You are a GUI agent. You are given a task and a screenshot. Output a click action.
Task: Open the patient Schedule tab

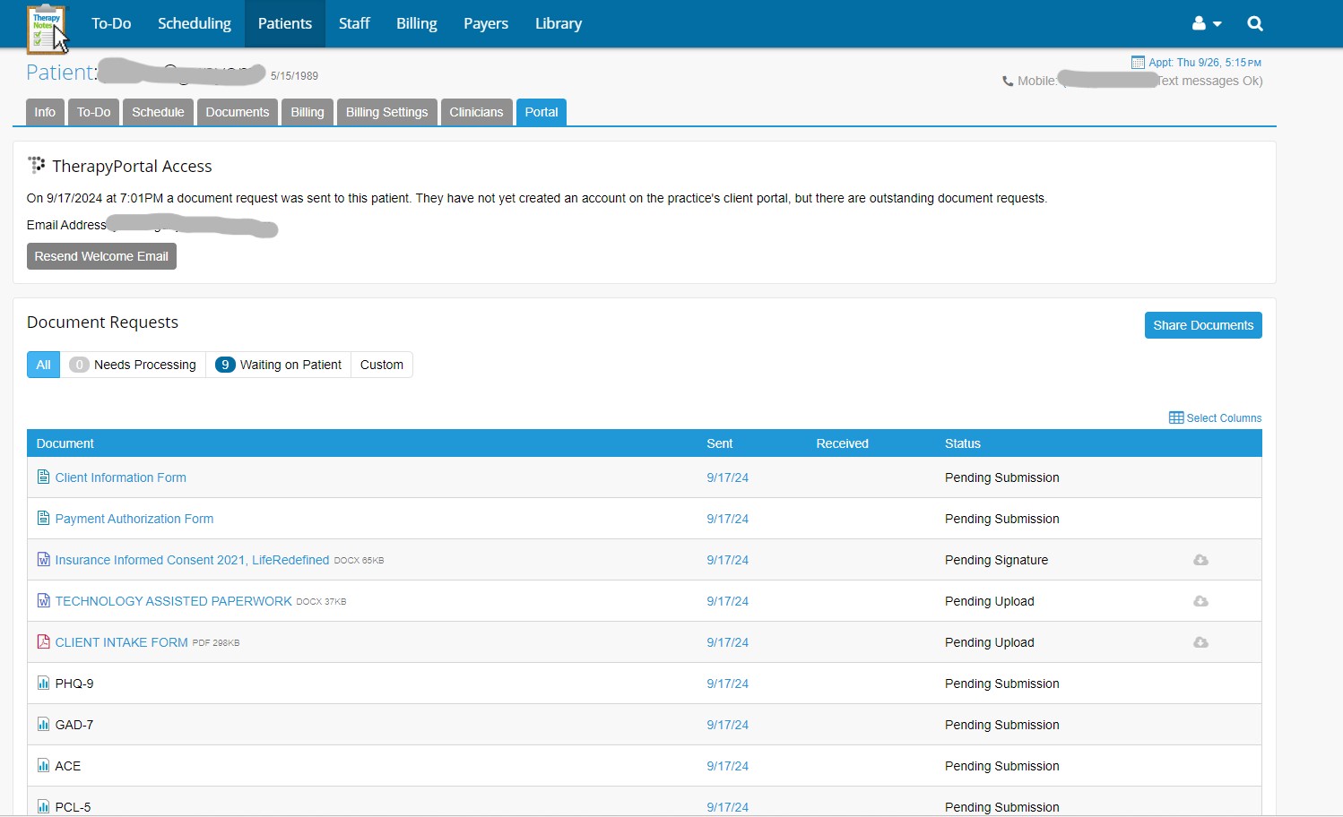(158, 112)
